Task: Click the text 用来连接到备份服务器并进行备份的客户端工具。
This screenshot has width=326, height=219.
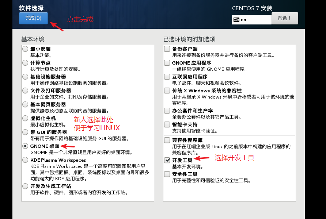Action: click(x=224, y=55)
